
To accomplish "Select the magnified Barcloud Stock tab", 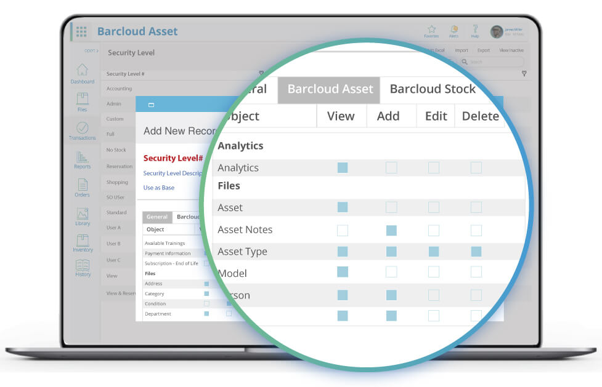I will [433, 89].
